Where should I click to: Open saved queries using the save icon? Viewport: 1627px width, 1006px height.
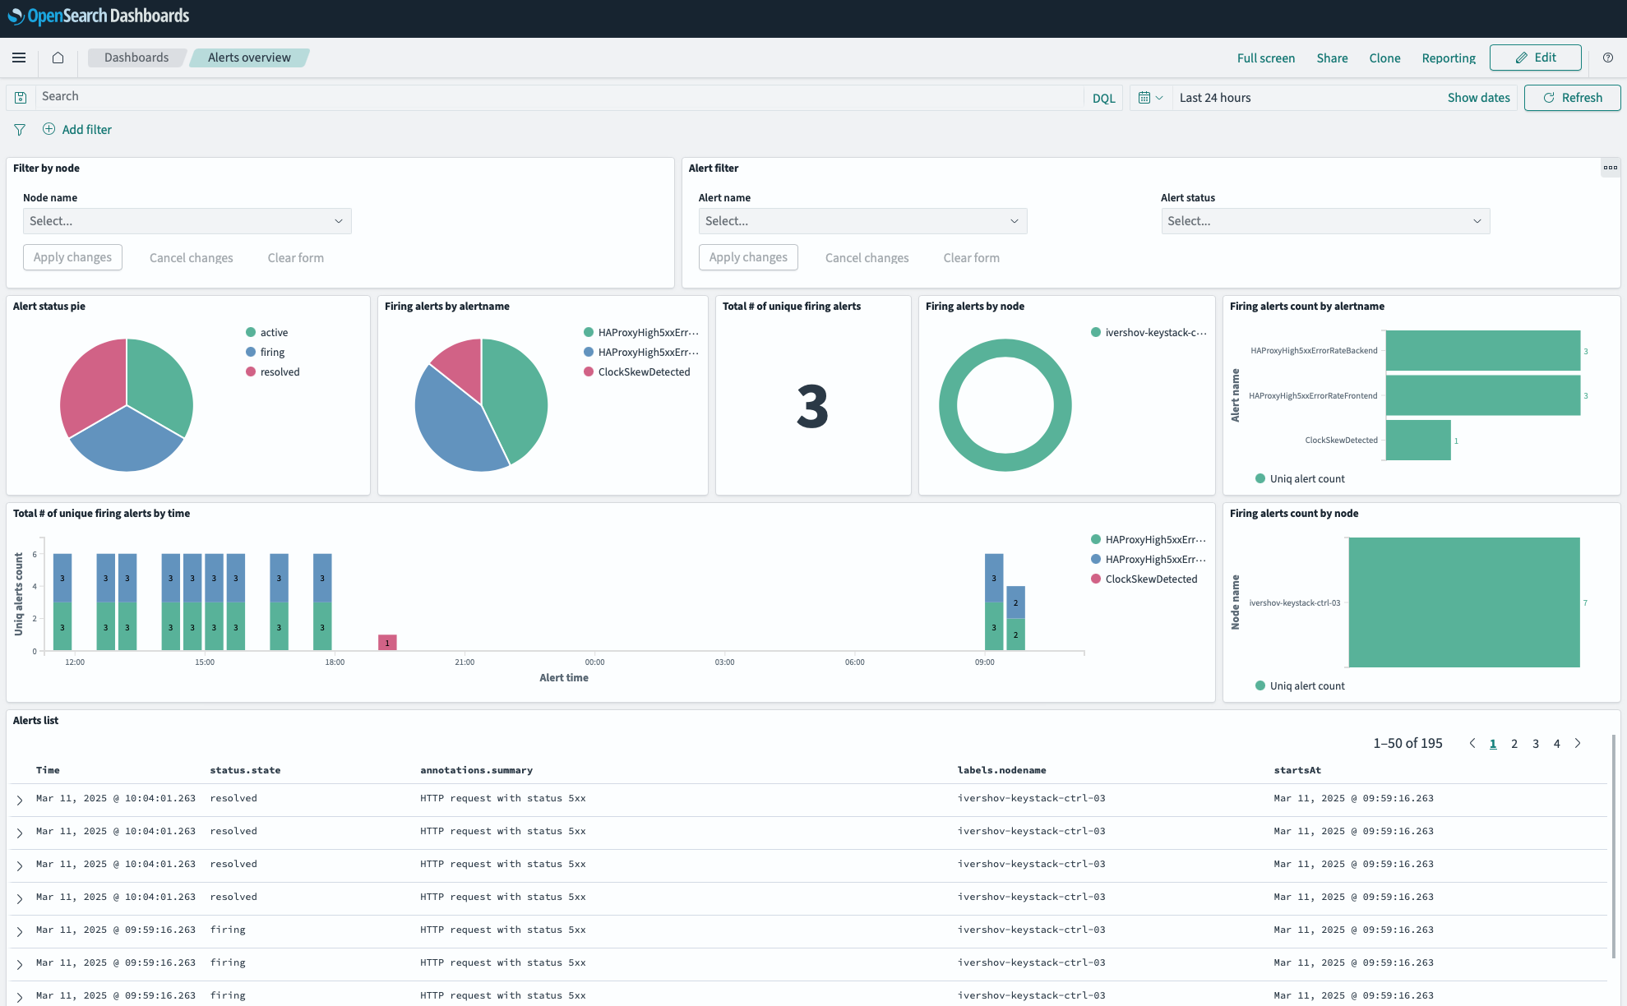[21, 97]
